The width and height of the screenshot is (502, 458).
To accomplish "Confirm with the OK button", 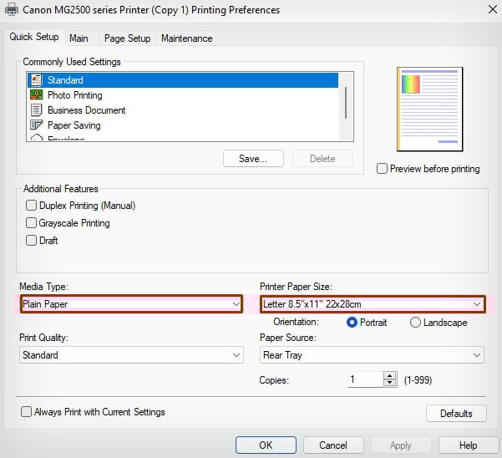I will coord(266,445).
